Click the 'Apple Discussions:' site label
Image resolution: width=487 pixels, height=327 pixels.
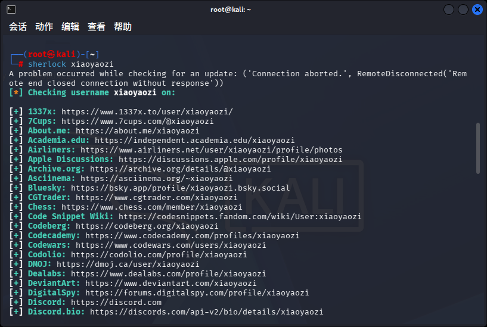pyautogui.click(x=70, y=160)
